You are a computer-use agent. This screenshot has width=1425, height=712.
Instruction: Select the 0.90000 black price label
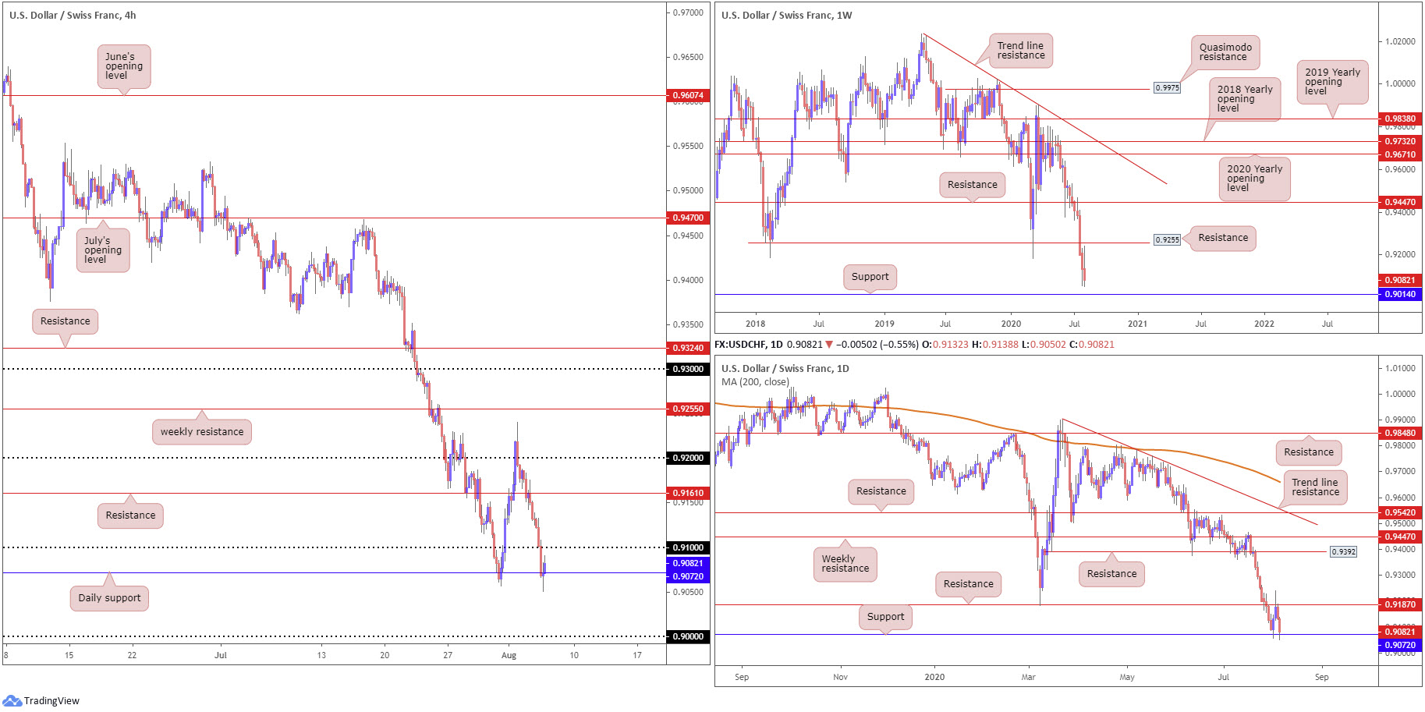coord(688,636)
